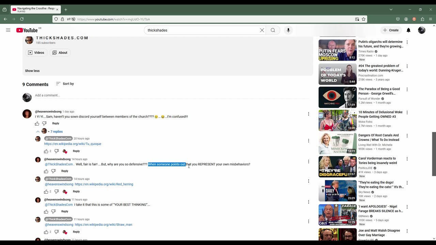Image resolution: width=436 pixels, height=245 pixels.
Task: Click @ThickShadesCom mention in defensive reply
Action: 59,164
